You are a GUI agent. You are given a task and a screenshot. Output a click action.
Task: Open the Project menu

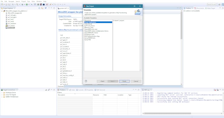(24, 2)
